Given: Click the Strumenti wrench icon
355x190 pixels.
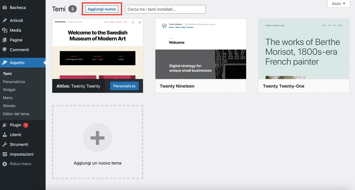Looking at the screenshot, I should pos(5,145).
